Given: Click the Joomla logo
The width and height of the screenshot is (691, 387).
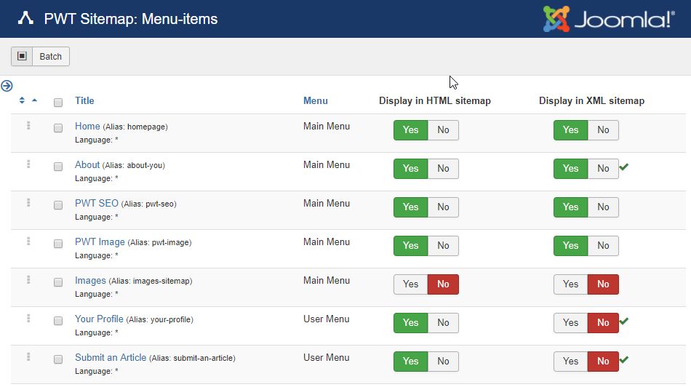Looking at the screenshot, I should tap(608, 19).
